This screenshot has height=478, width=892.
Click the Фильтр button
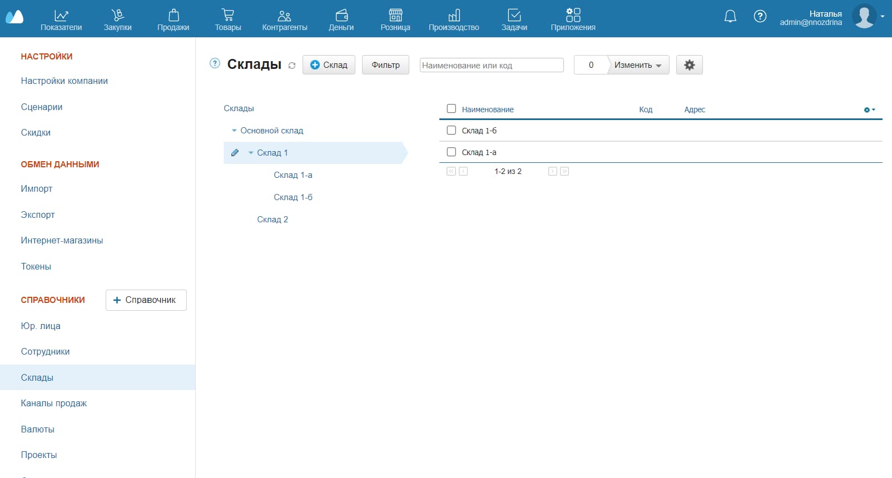click(385, 65)
